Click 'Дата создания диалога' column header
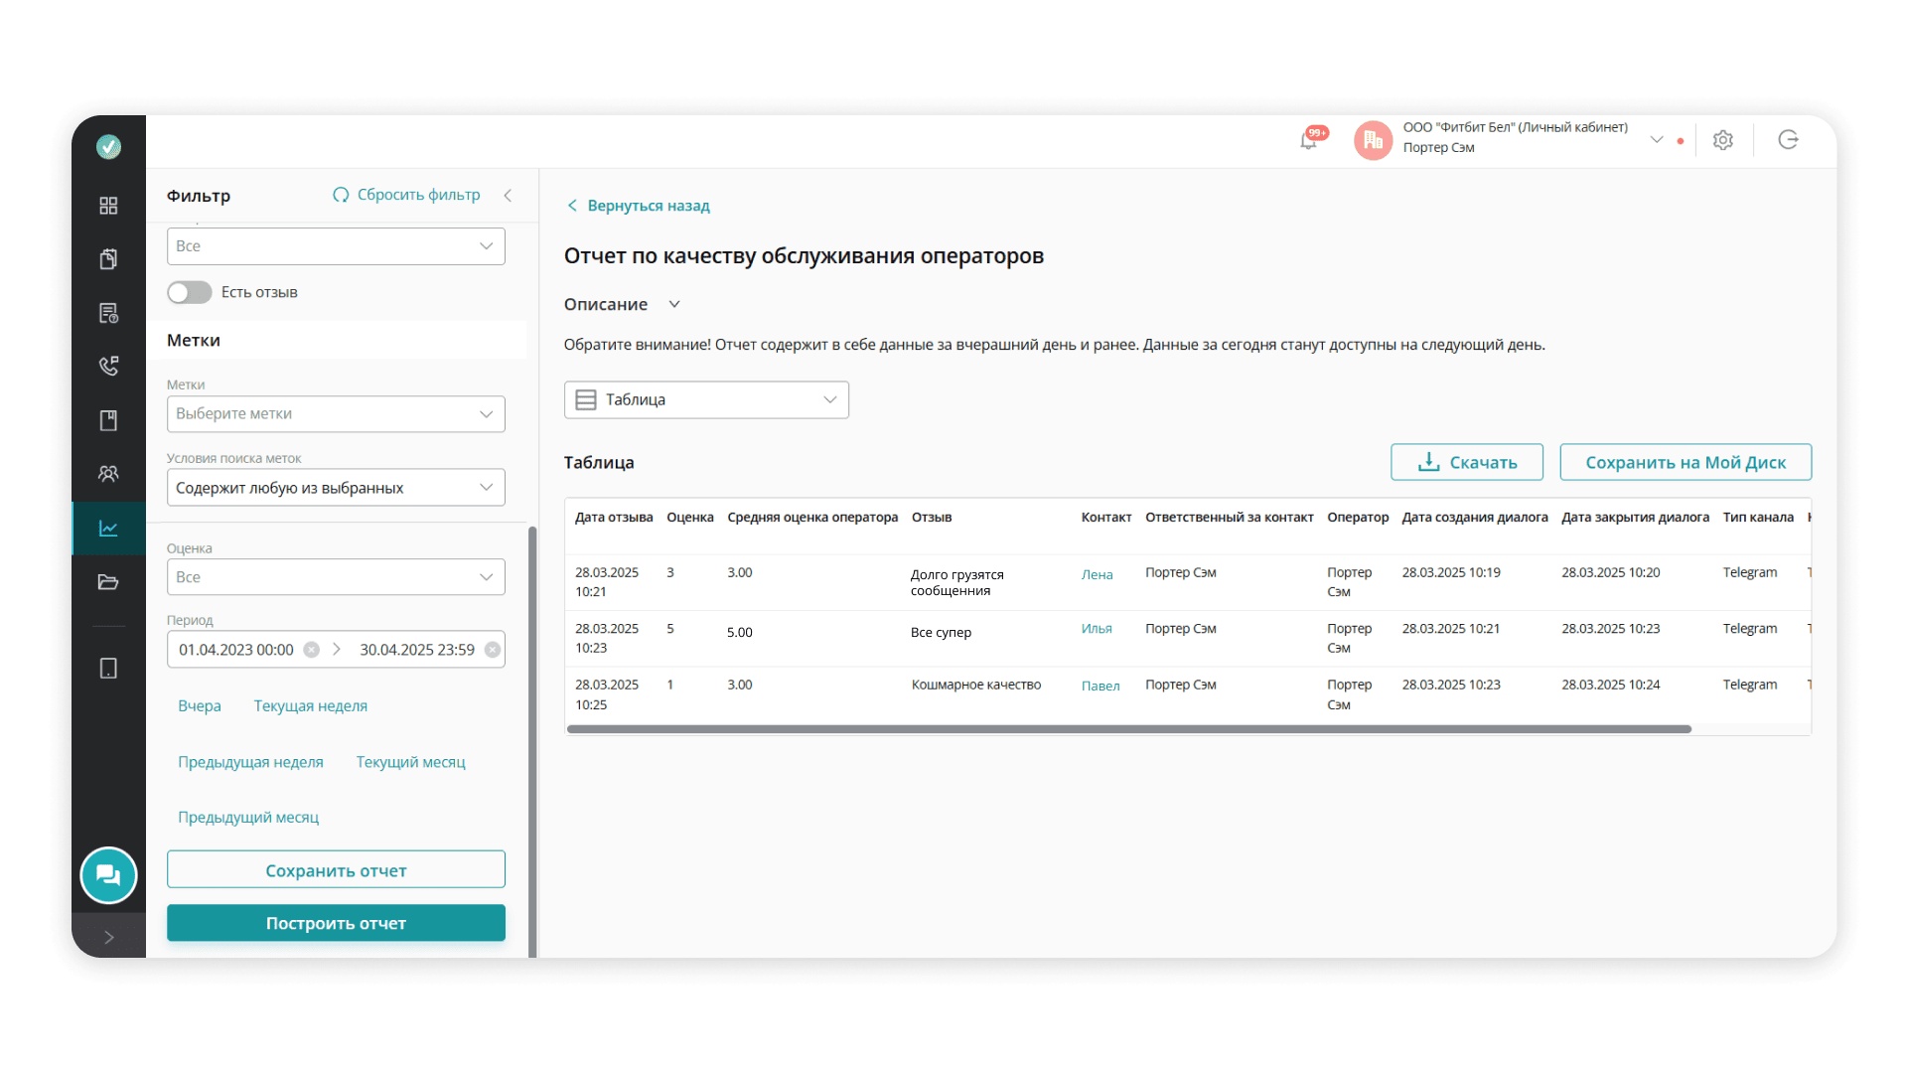Image resolution: width=1907 pixels, height=1073 pixels. click(1475, 518)
